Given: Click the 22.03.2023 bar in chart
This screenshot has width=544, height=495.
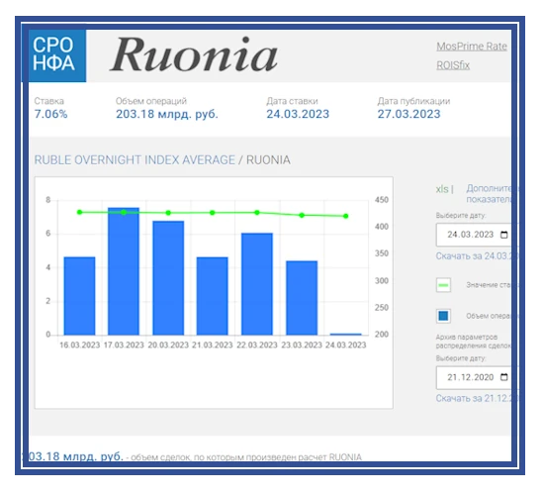Looking at the screenshot, I should tap(257, 284).
